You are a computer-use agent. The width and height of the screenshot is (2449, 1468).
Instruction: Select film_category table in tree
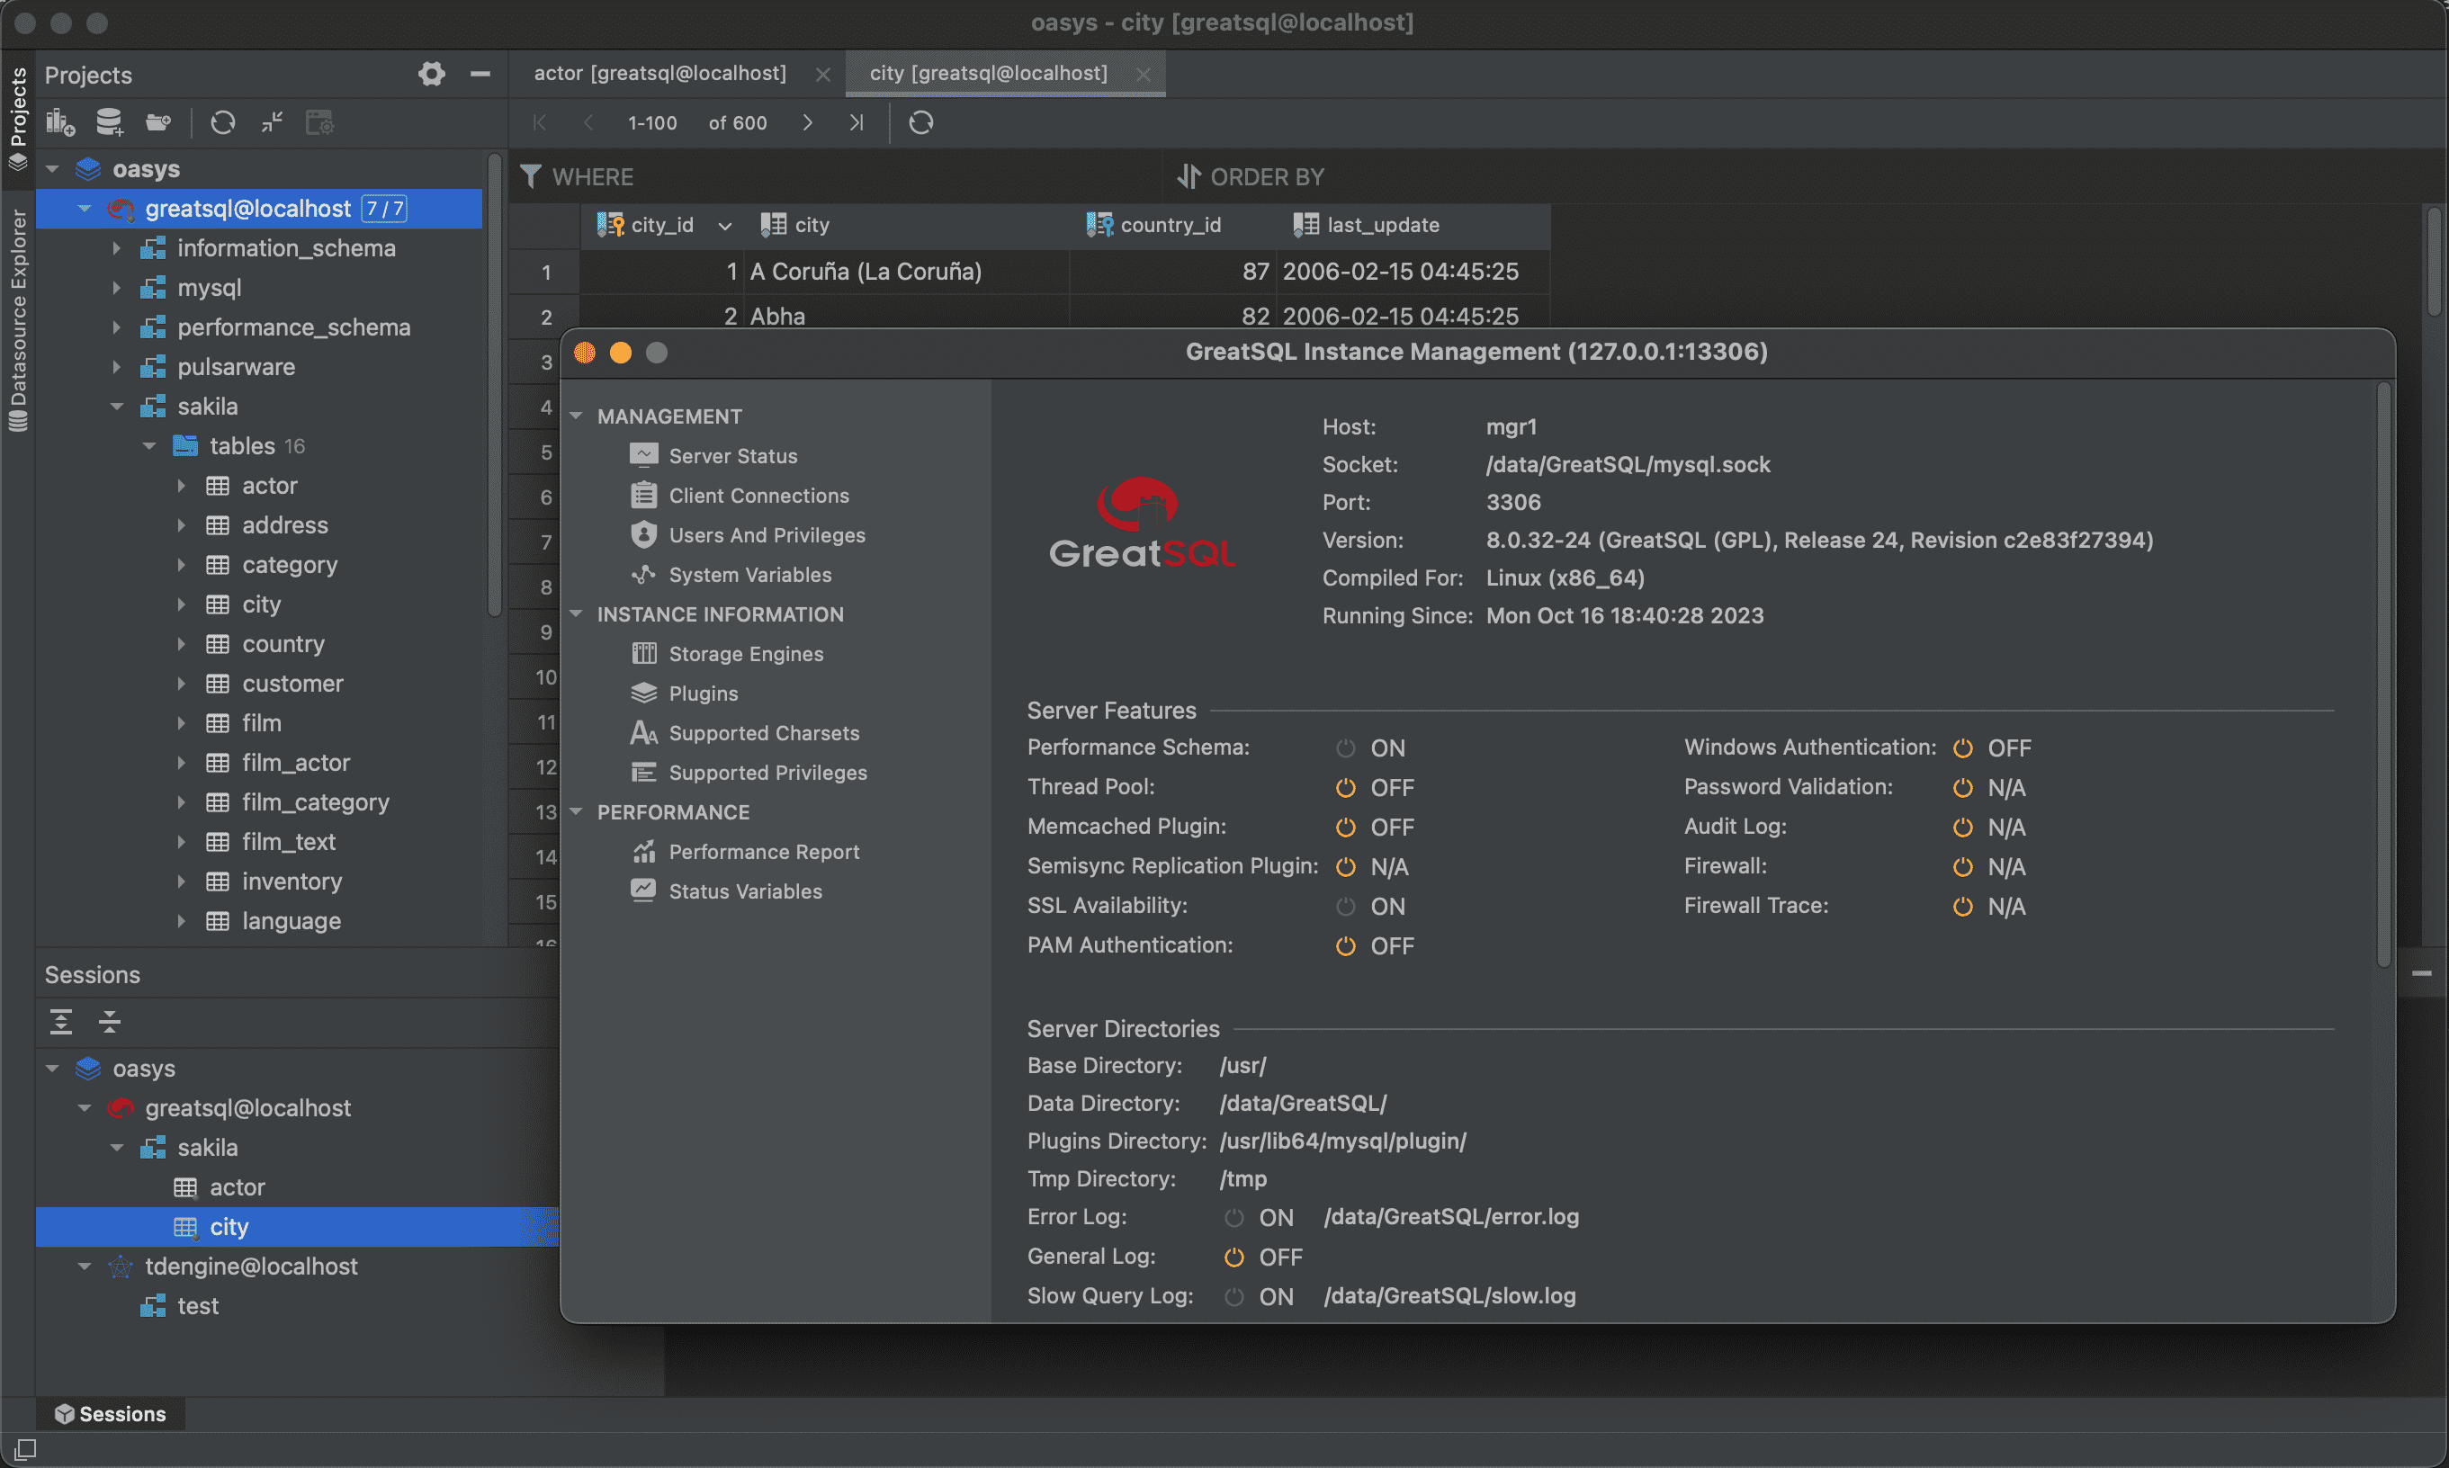316,802
